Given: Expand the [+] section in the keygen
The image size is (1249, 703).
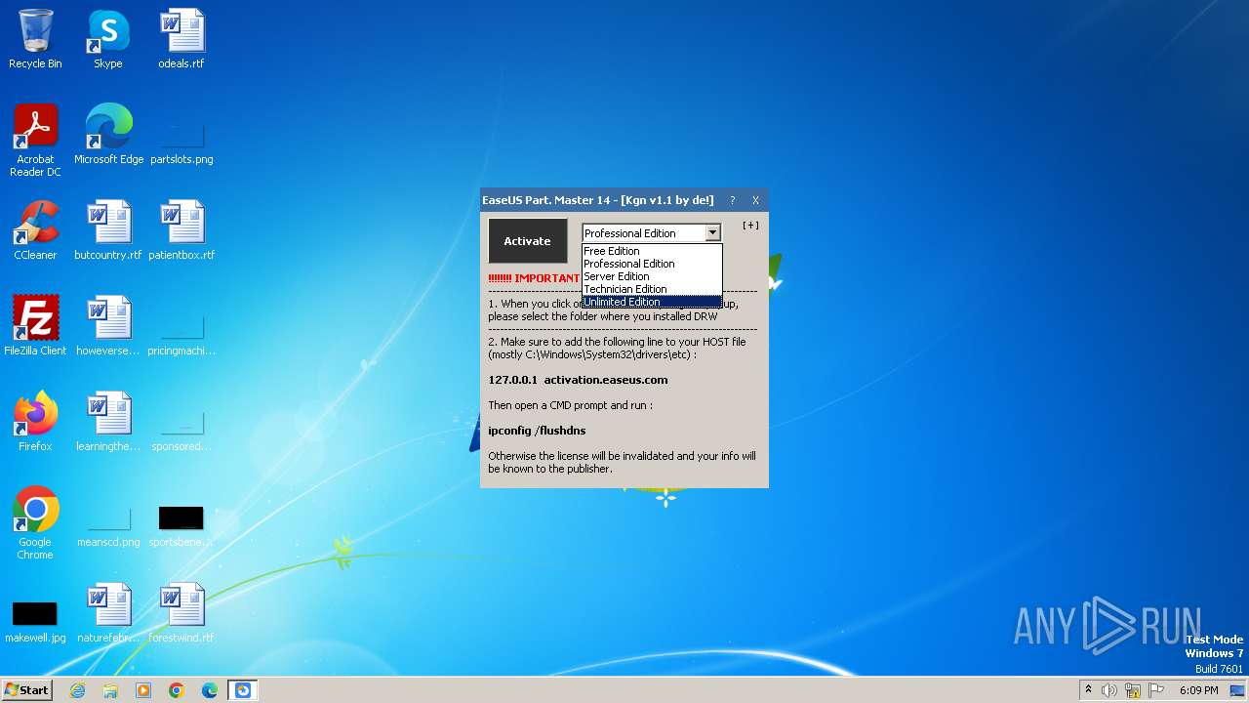Looking at the screenshot, I should (750, 226).
